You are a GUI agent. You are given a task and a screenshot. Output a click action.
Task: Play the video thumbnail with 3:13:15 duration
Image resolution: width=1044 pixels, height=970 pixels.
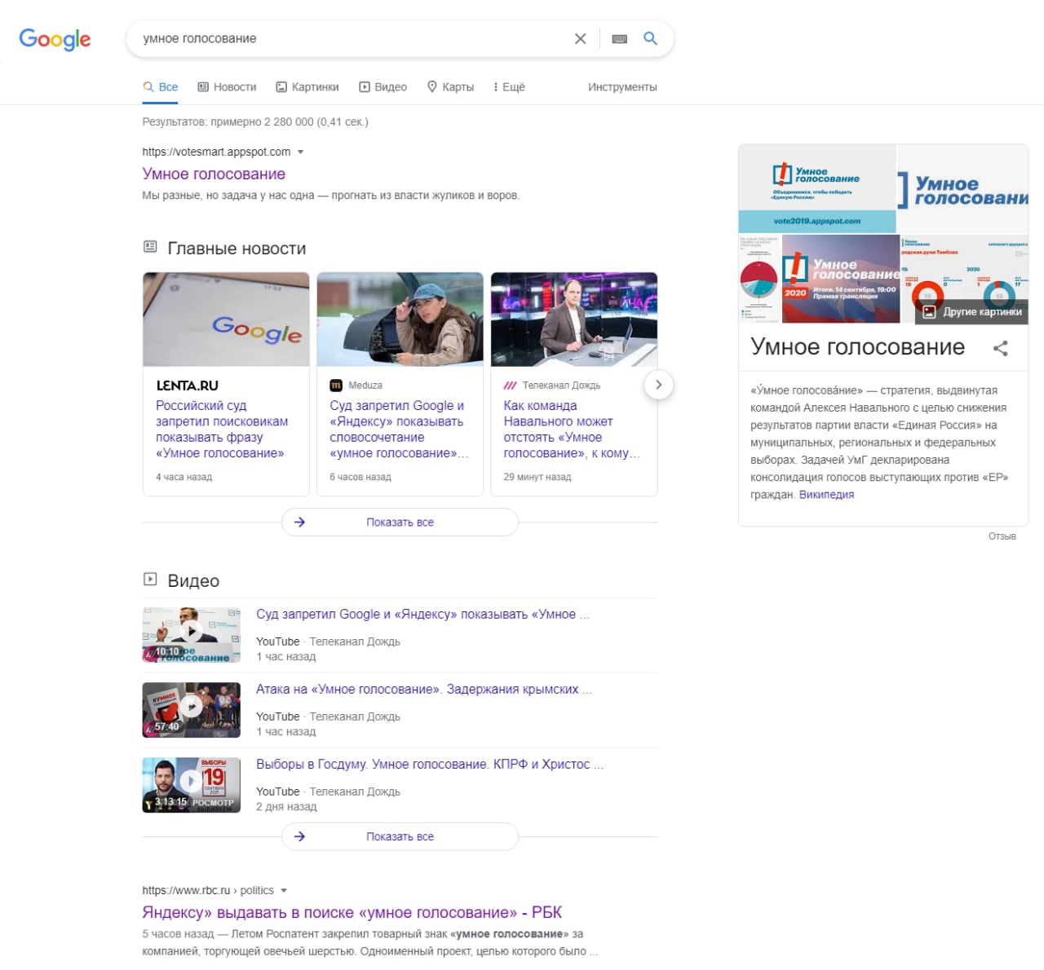(x=192, y=785)
